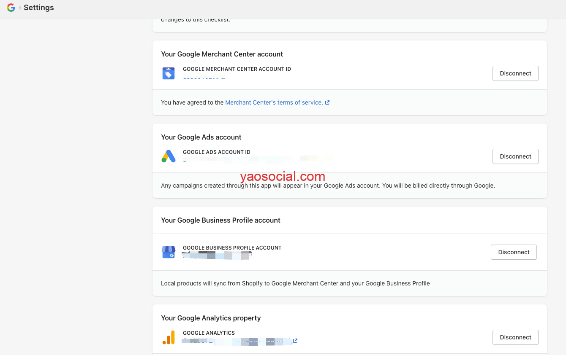Click the Settings breadcrumb title

point(39,8)
